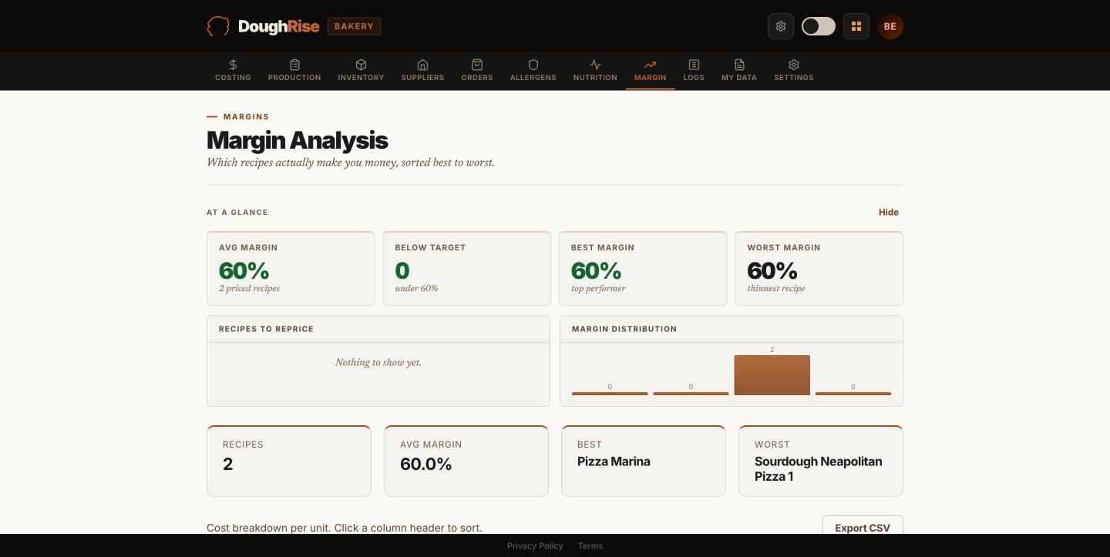Click the Nutrition pulse icon
The width and height of the screenshot is (1110, 557).
coord(595,65)
